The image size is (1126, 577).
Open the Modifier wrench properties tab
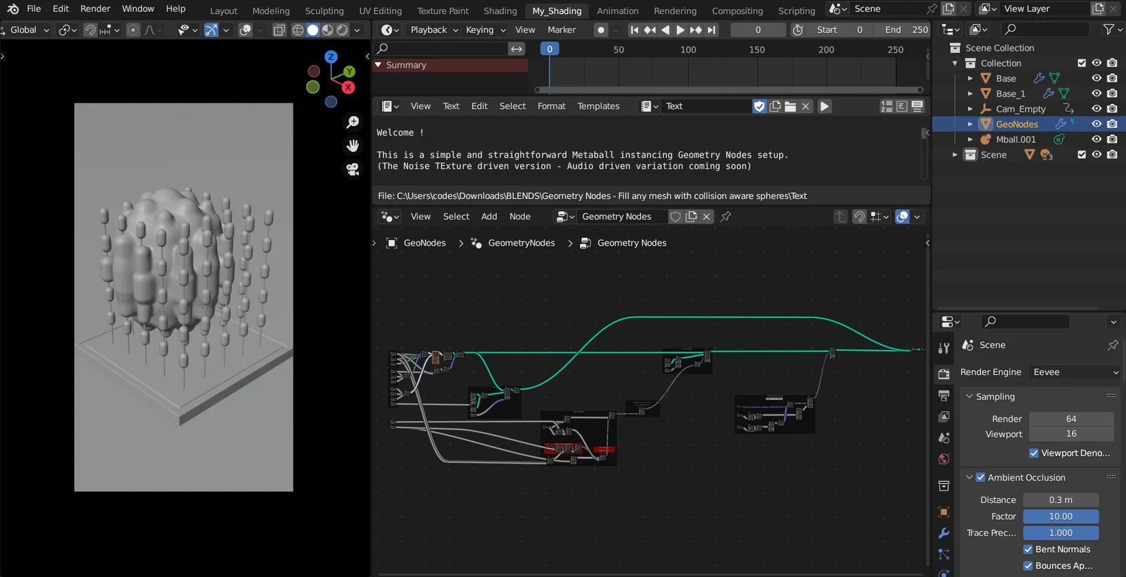point(944,533)
